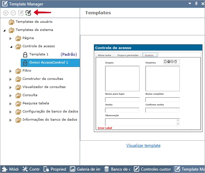This screenshot has width=205, height=173.
Task: Open the Visualizar template link
Action: [143, 145]
